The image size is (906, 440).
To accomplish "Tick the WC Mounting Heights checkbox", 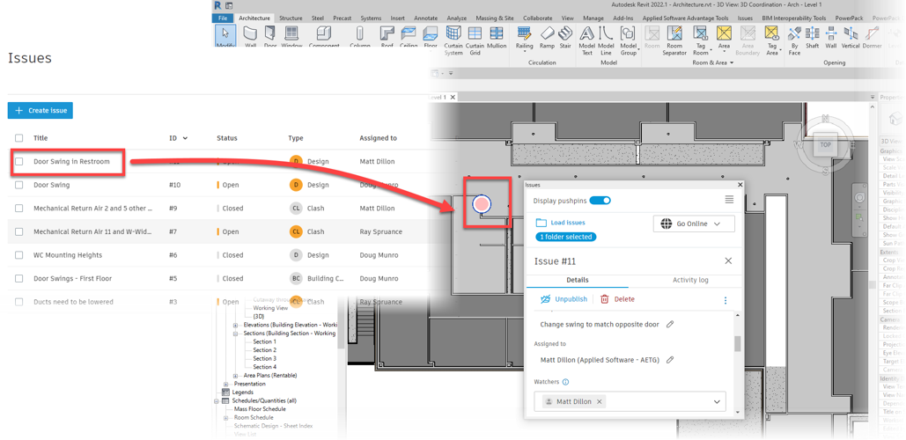I will [19, 255].
